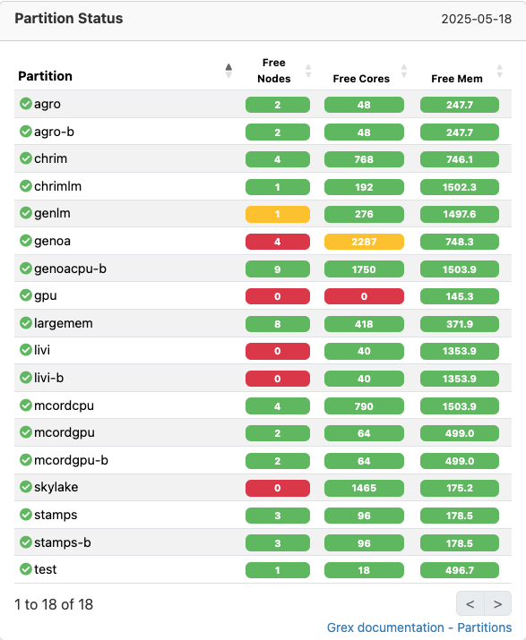Click yellow Free Nodes badge for genlm

(278, 214)
